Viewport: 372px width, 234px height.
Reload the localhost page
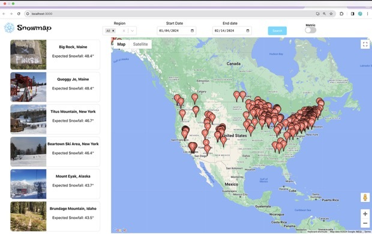click(x=19, y=14)
